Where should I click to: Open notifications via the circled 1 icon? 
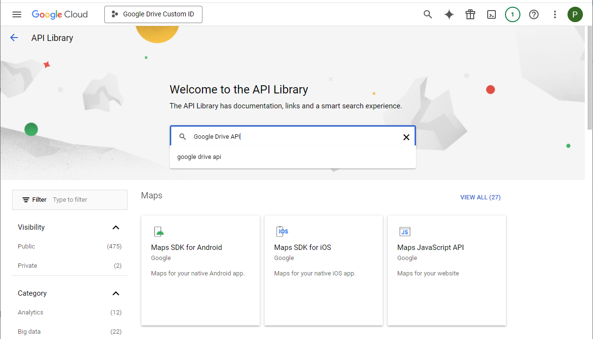pos(512,14)
